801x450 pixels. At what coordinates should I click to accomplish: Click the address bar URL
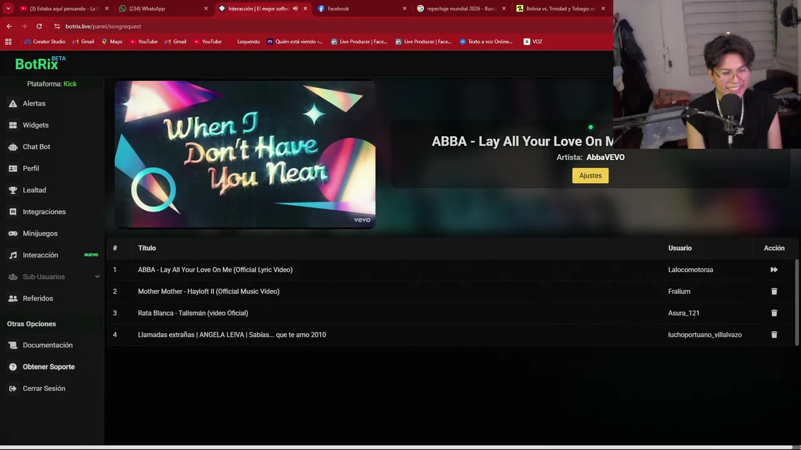(x=103, y=26)
